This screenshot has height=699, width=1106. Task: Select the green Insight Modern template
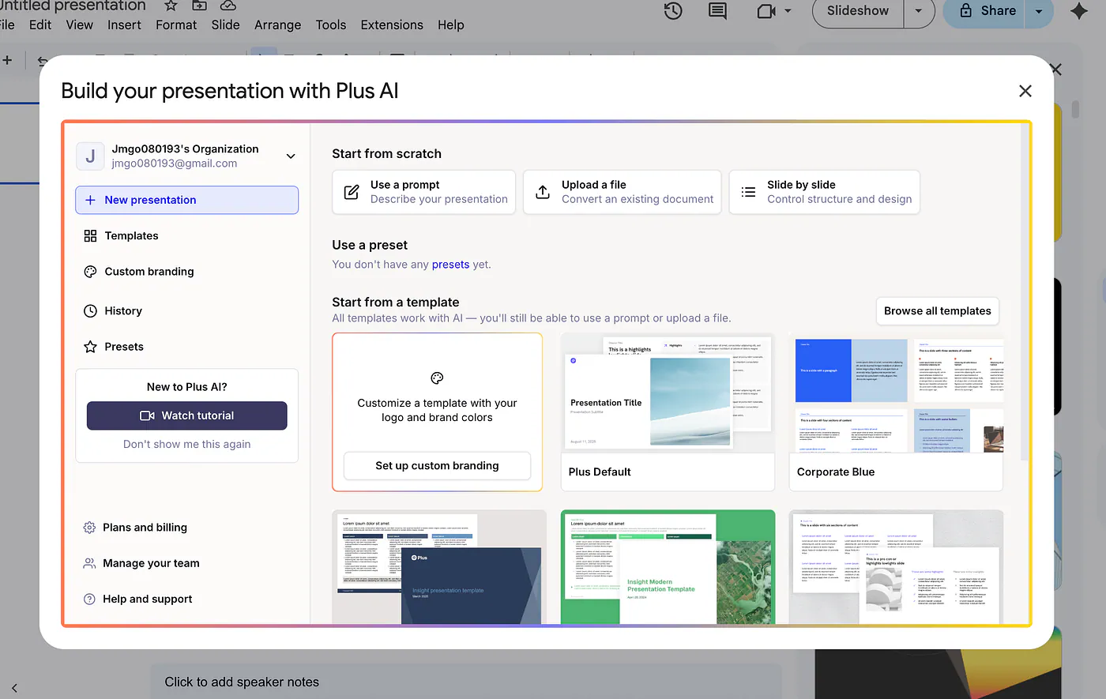[668, 567]
